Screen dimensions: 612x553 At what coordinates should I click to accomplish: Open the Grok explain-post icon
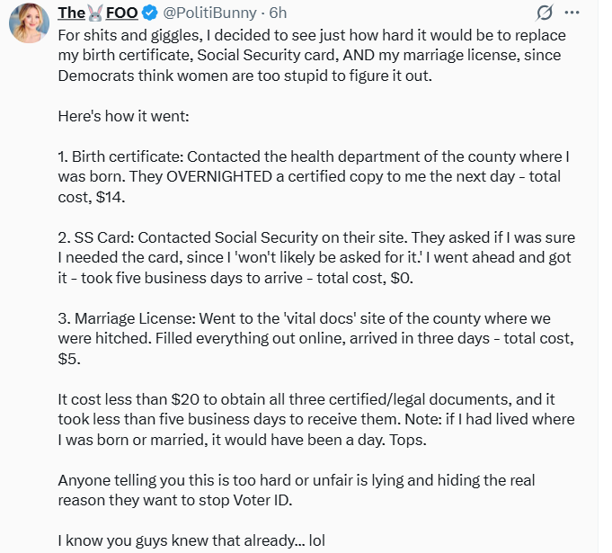(x=544, y=13)
